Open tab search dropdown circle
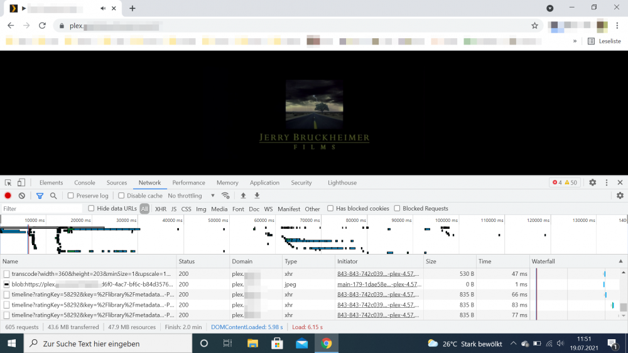The height and width of the screenshot is (353, 628). (550, 8)
